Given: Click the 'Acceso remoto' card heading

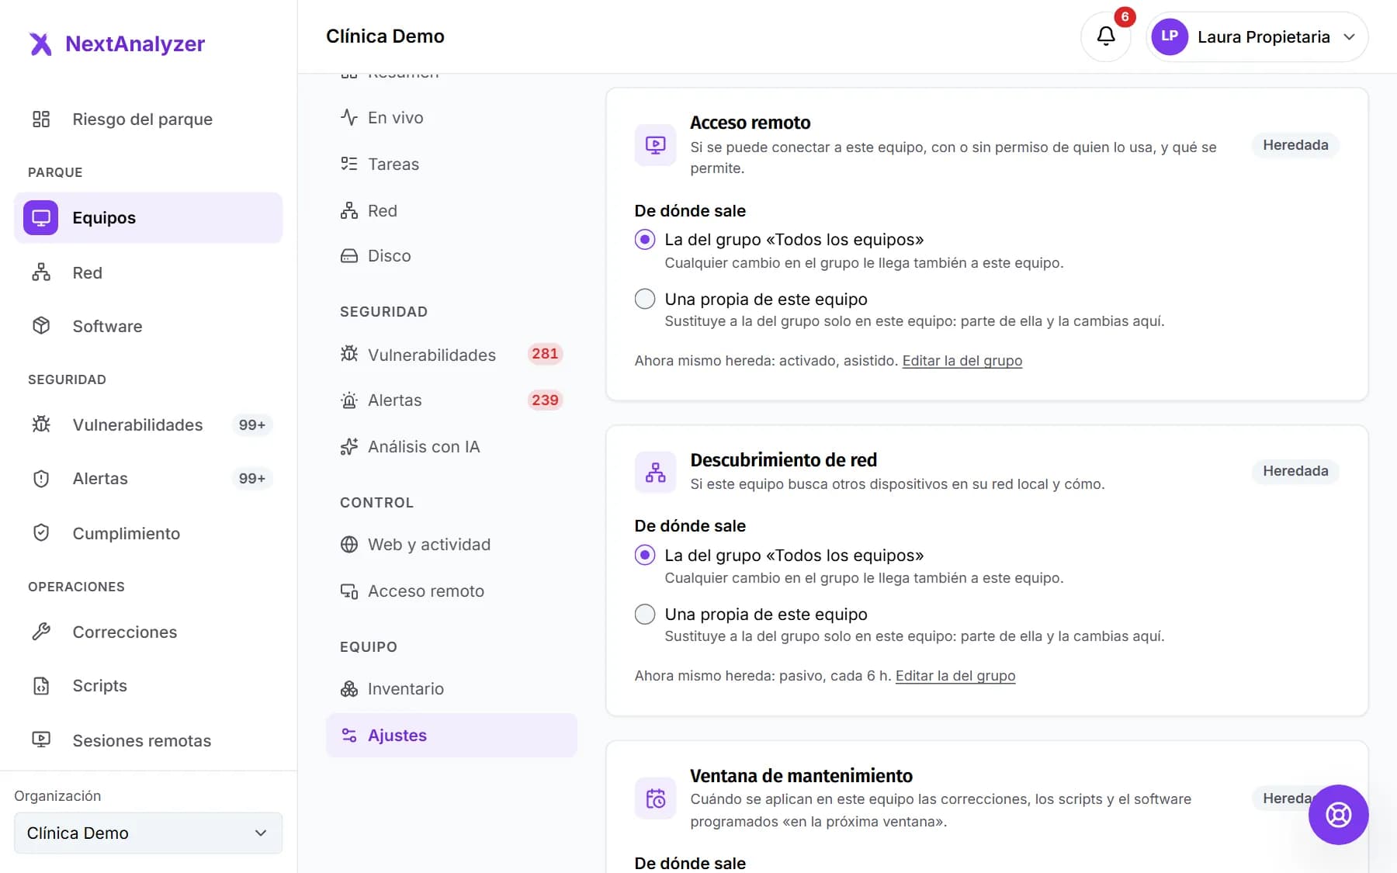Looking at the screenshot, I should click(x=750, y=123).
